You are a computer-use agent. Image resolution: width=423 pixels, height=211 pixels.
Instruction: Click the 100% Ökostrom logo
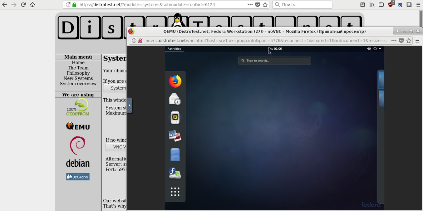(78, 107)
